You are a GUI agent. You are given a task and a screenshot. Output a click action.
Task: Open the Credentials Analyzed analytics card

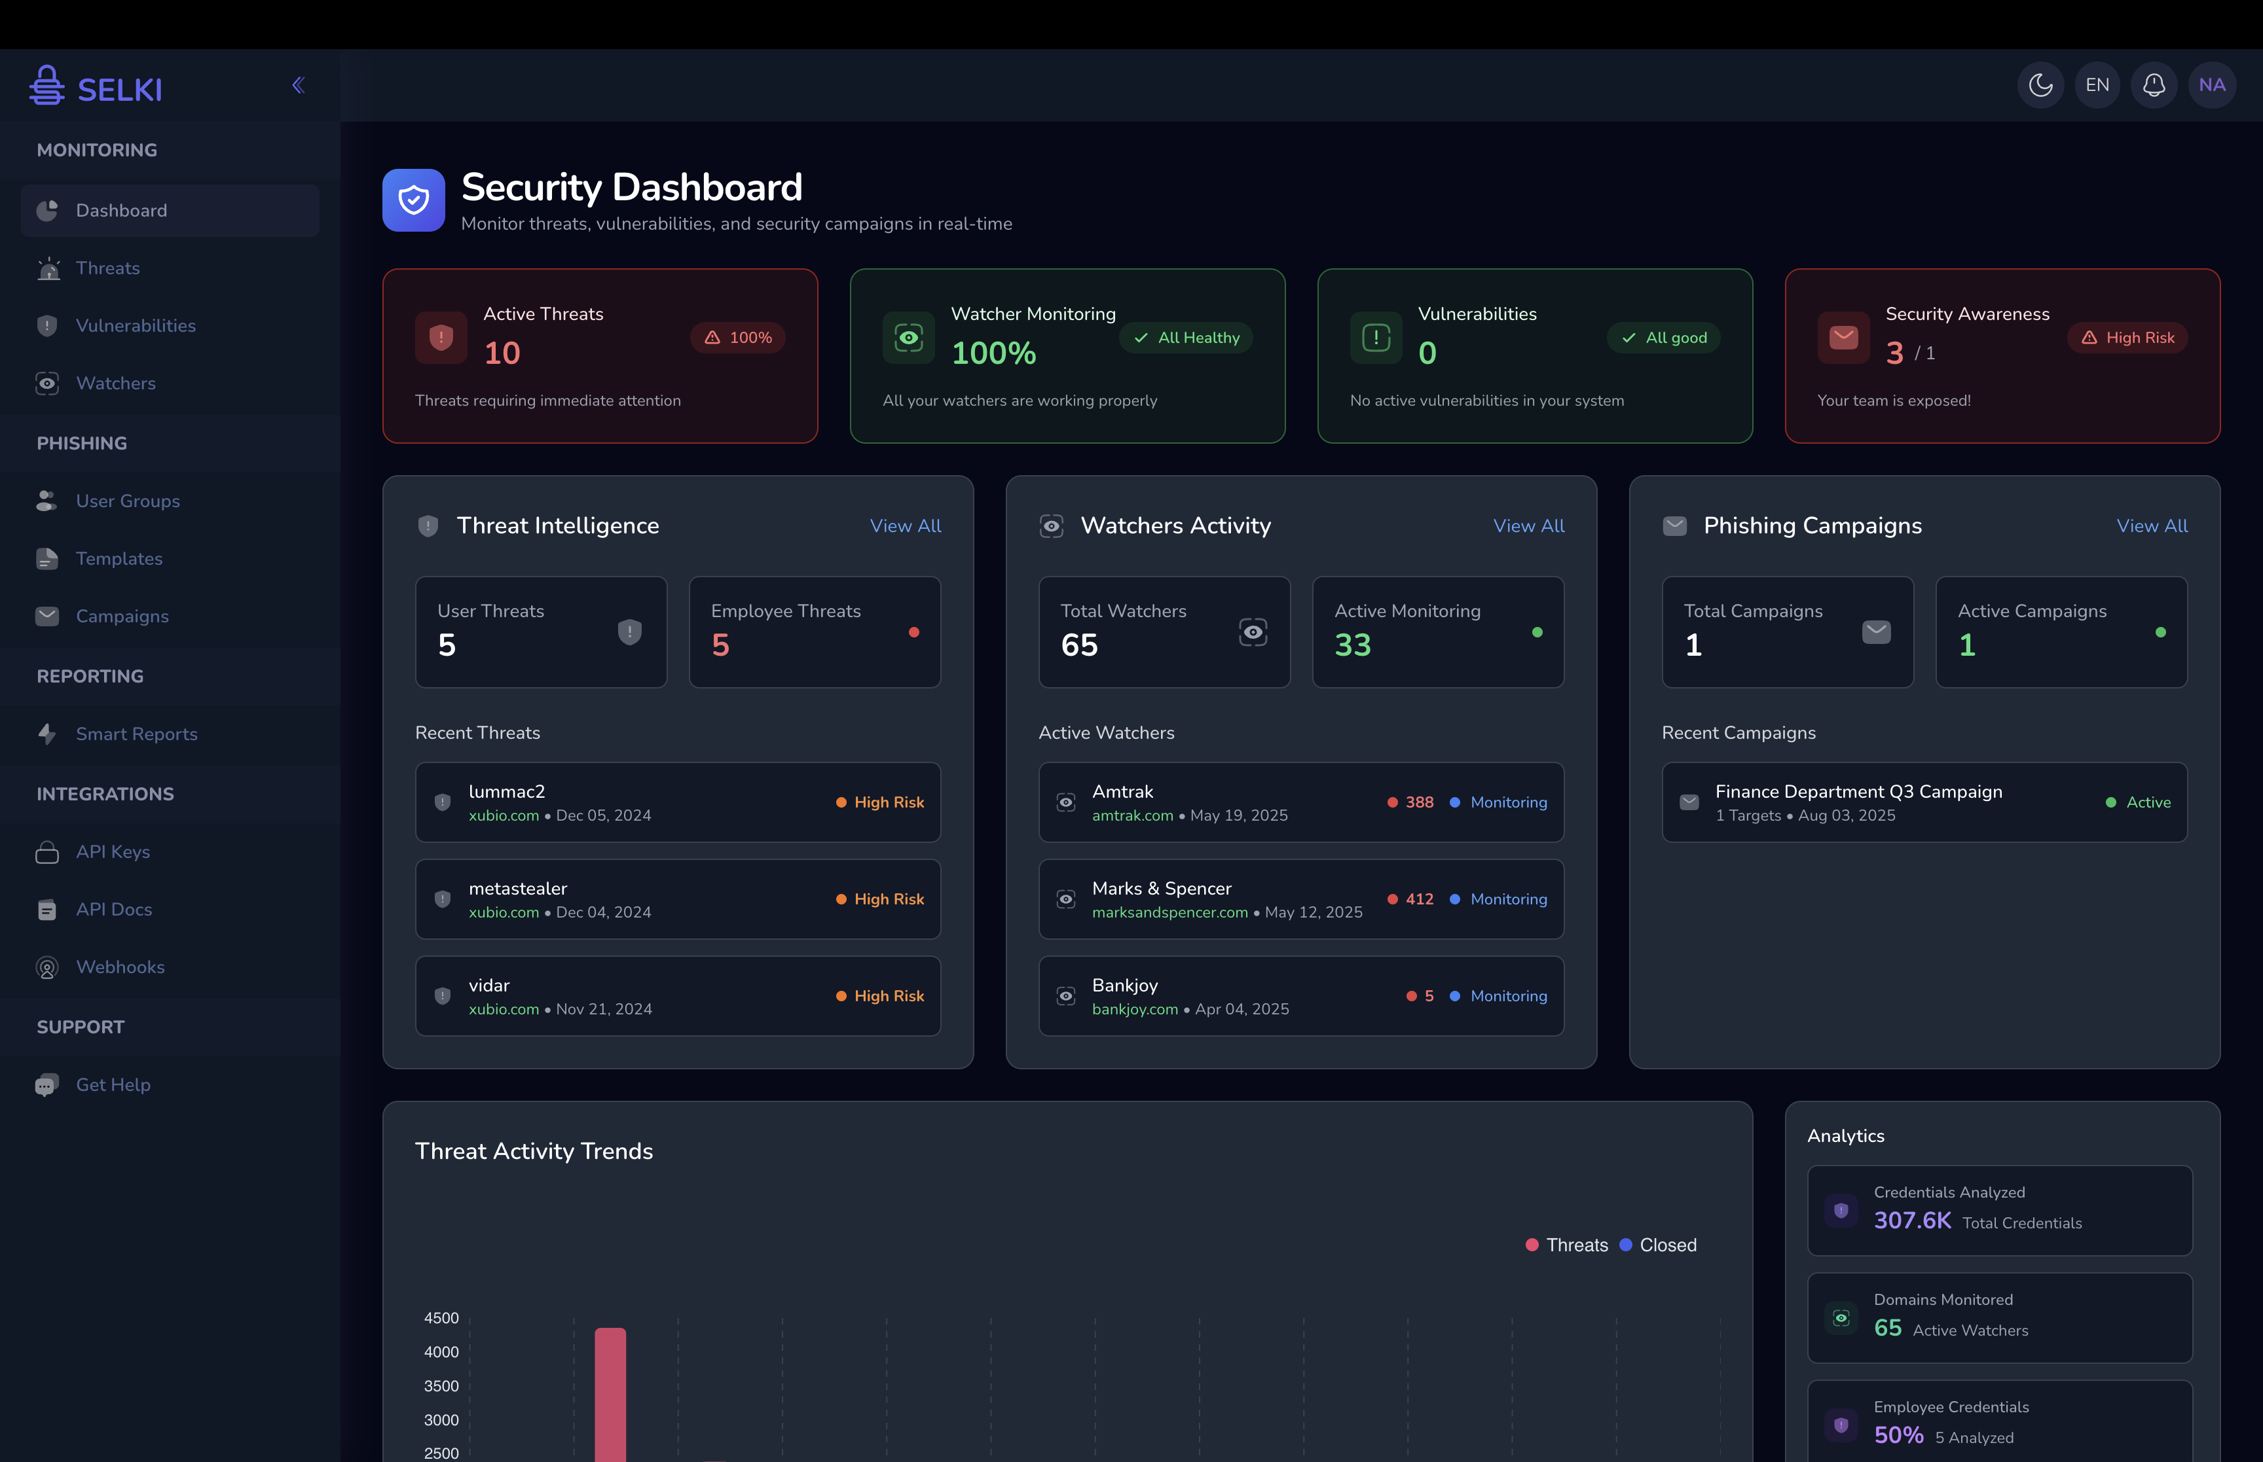tap(2000, 1211)
